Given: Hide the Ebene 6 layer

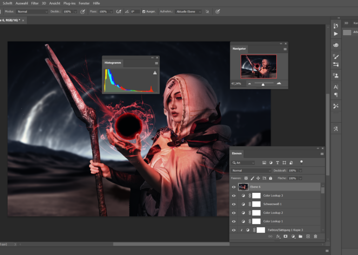Looking at the screenshot, I should [233, 187].
